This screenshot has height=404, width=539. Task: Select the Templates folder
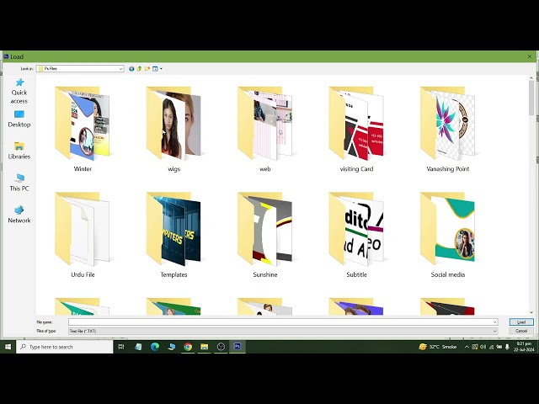pyautogui.click(x=174, y=235)
